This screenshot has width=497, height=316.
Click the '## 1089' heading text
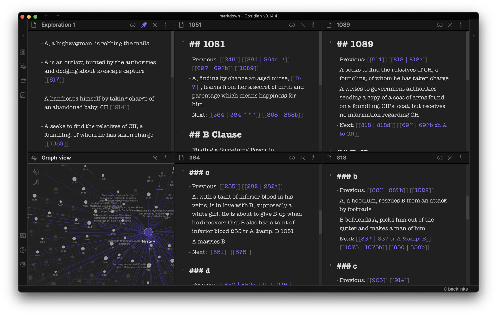[x=355, y=44]
